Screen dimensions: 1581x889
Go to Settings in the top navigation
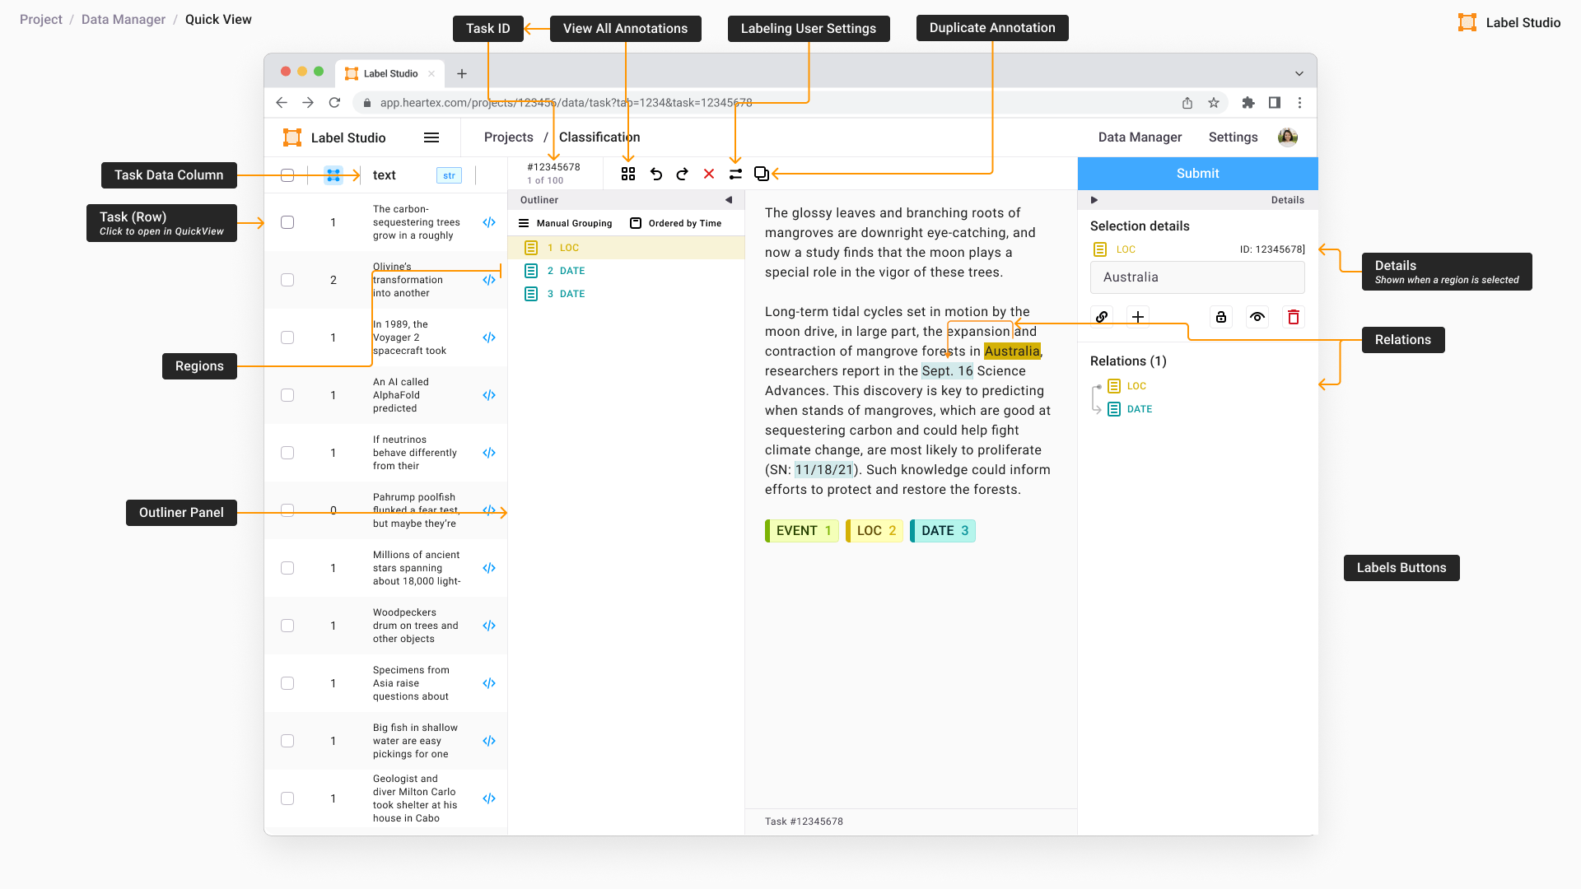pos(1233,137)
